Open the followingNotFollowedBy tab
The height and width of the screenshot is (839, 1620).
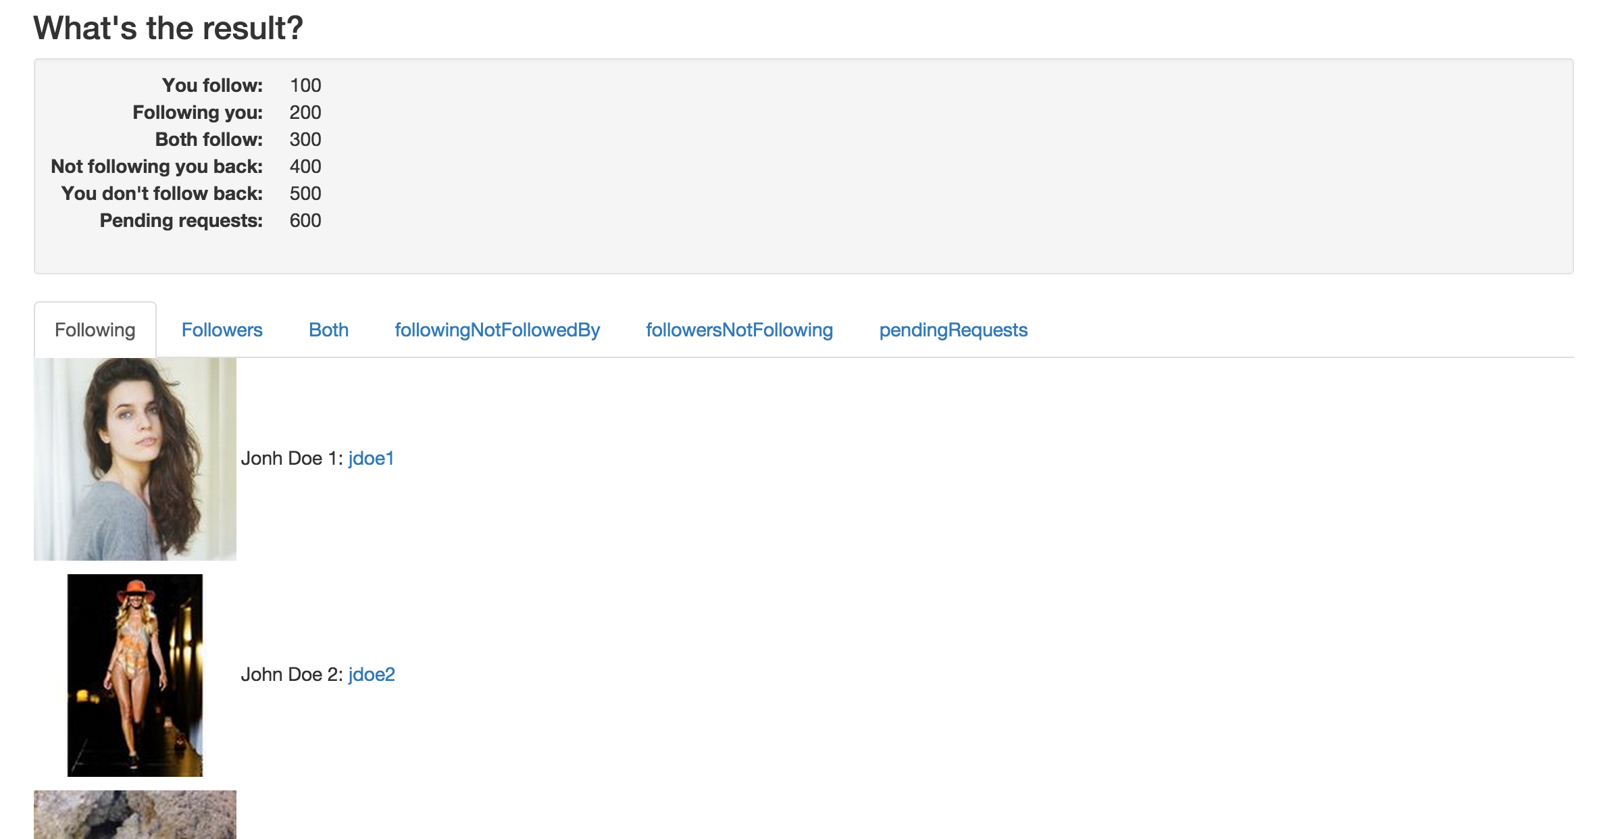click(497, 328)
